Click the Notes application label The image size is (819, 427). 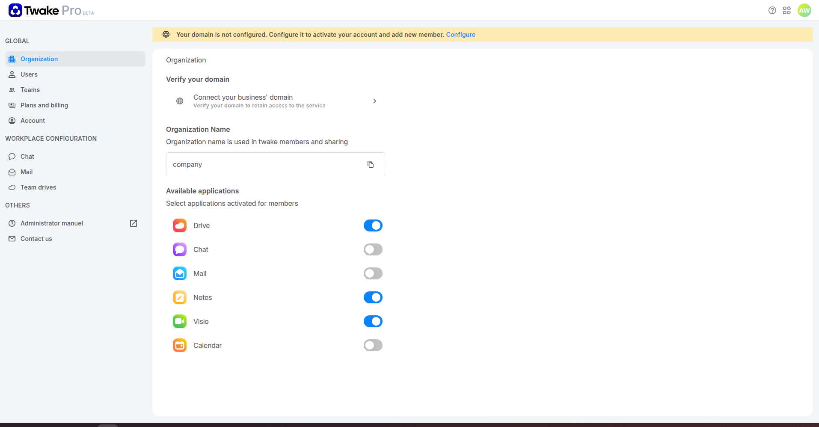pyautogui.click(x=202, y=297)
